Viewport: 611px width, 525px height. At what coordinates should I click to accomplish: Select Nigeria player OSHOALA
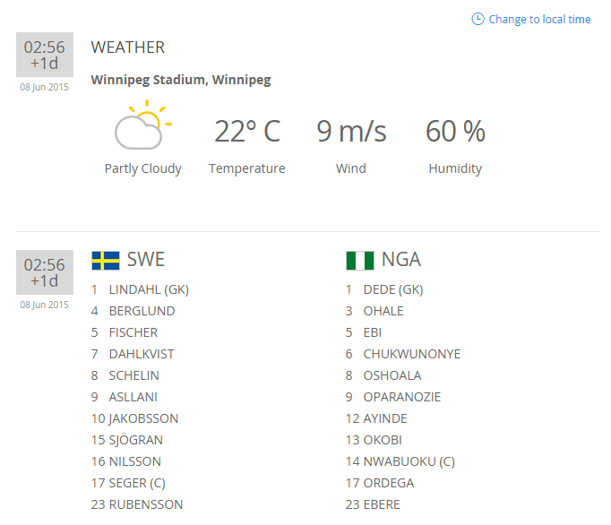pyautogui.click(x=392, y=375)
